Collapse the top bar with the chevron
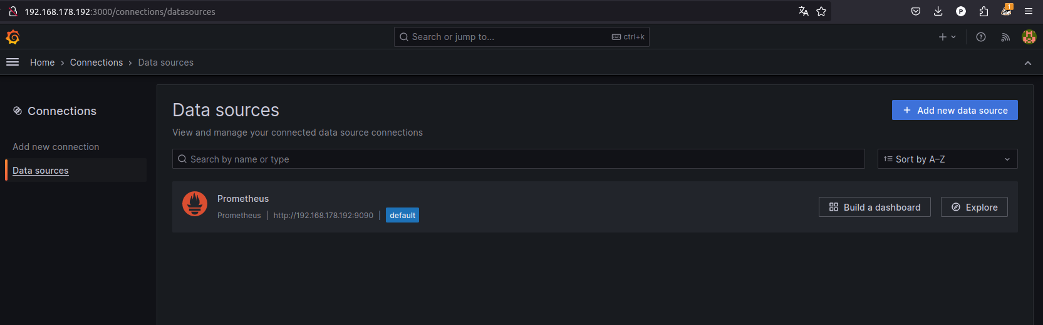 click(1027, 63)
